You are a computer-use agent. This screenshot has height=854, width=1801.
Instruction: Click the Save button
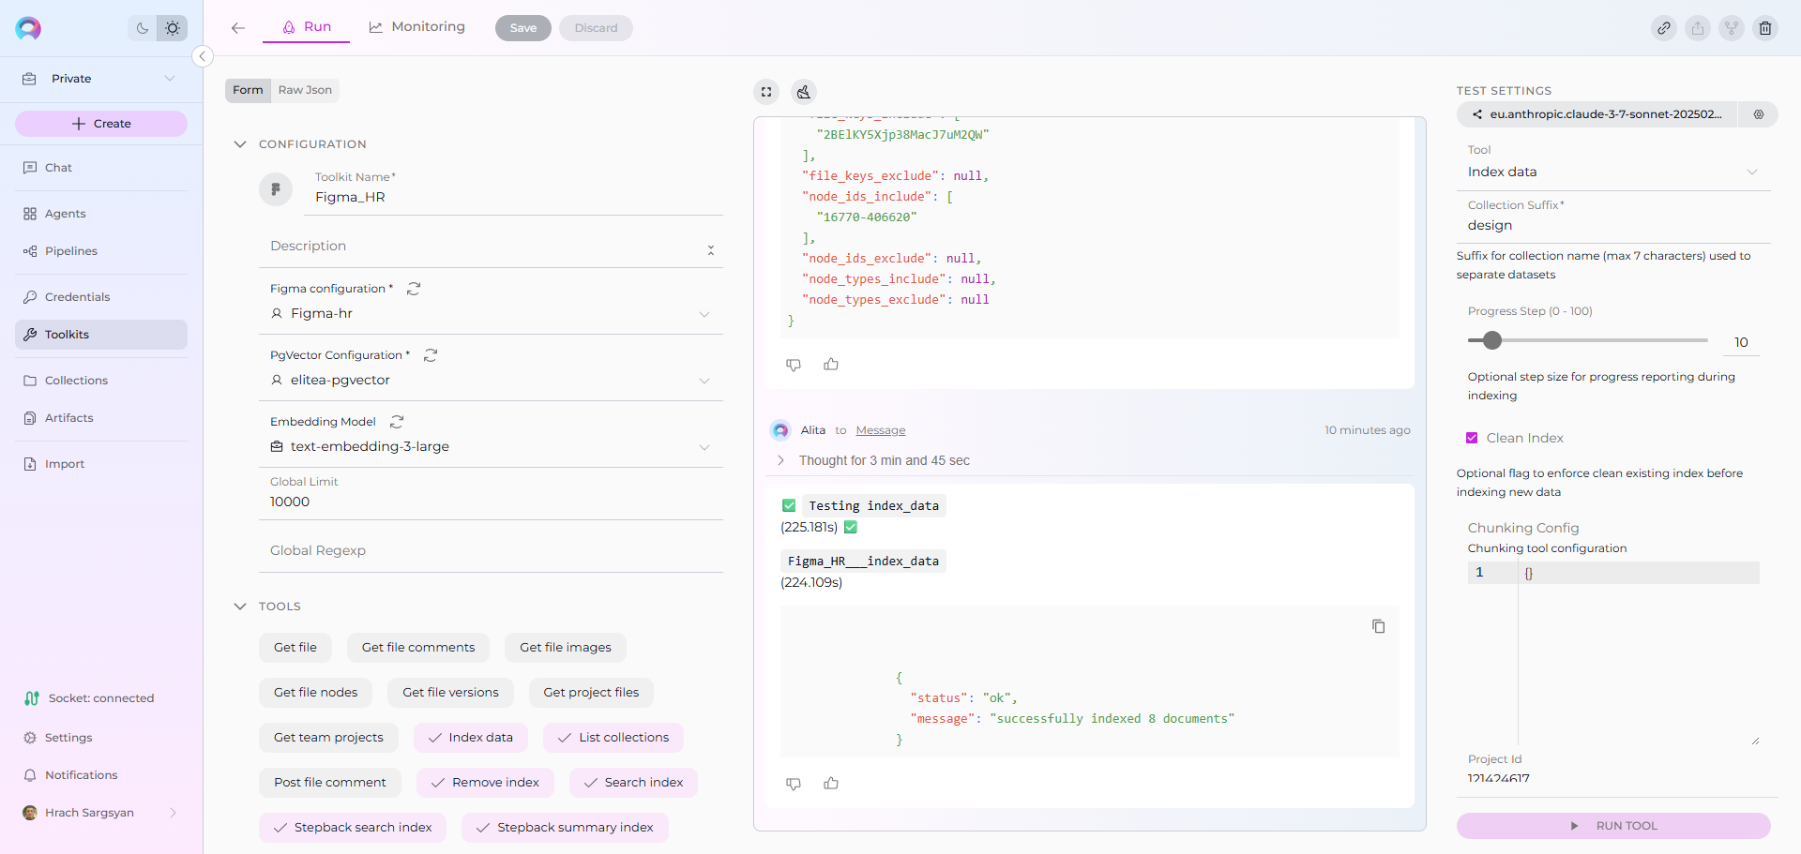pos(523,28)
